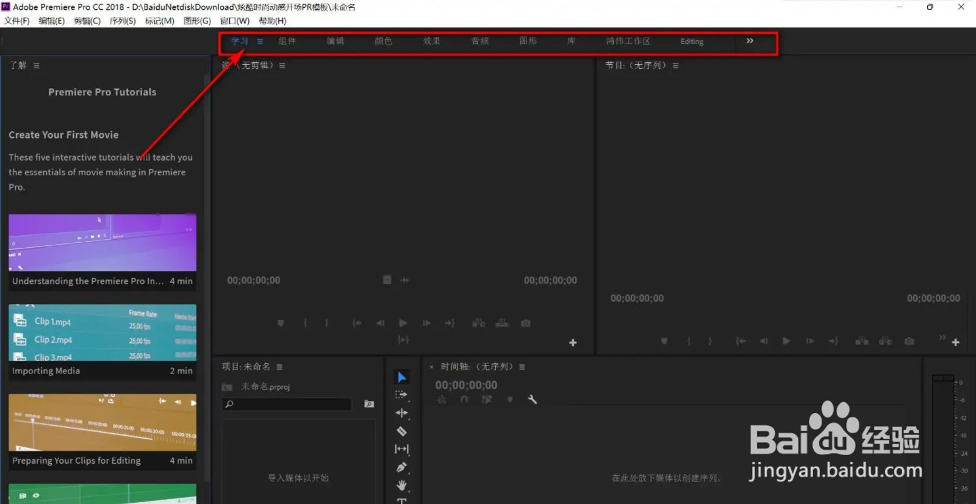Show overflow workspaces chevron menu

750,41
